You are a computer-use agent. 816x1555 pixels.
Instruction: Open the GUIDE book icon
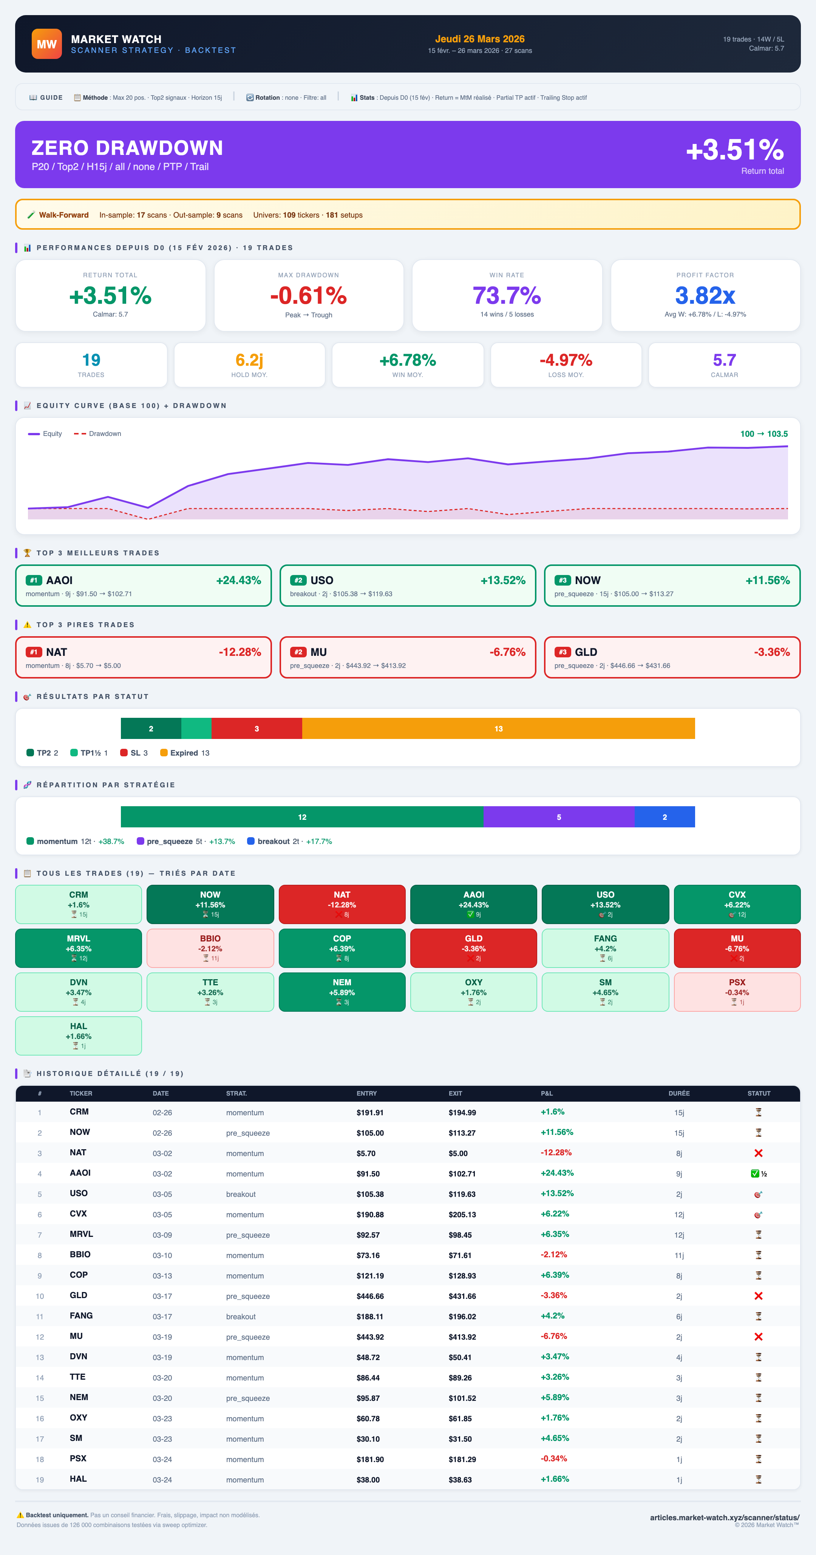tap(33, 98)
